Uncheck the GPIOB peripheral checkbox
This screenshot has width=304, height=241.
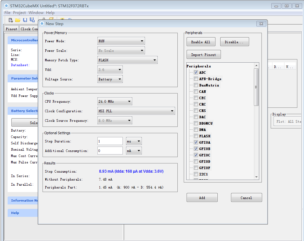[196, 149]
